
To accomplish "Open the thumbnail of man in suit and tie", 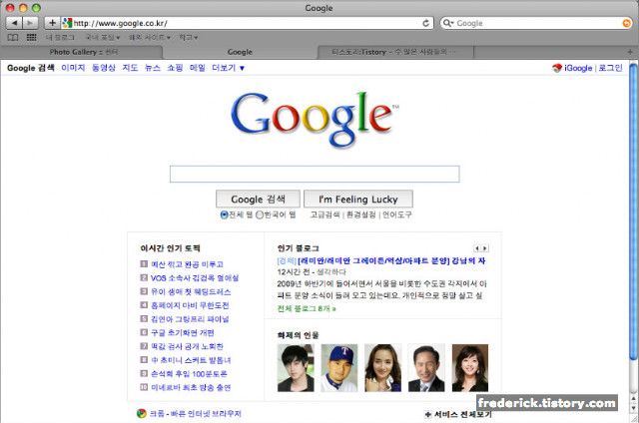I will 426,368.
